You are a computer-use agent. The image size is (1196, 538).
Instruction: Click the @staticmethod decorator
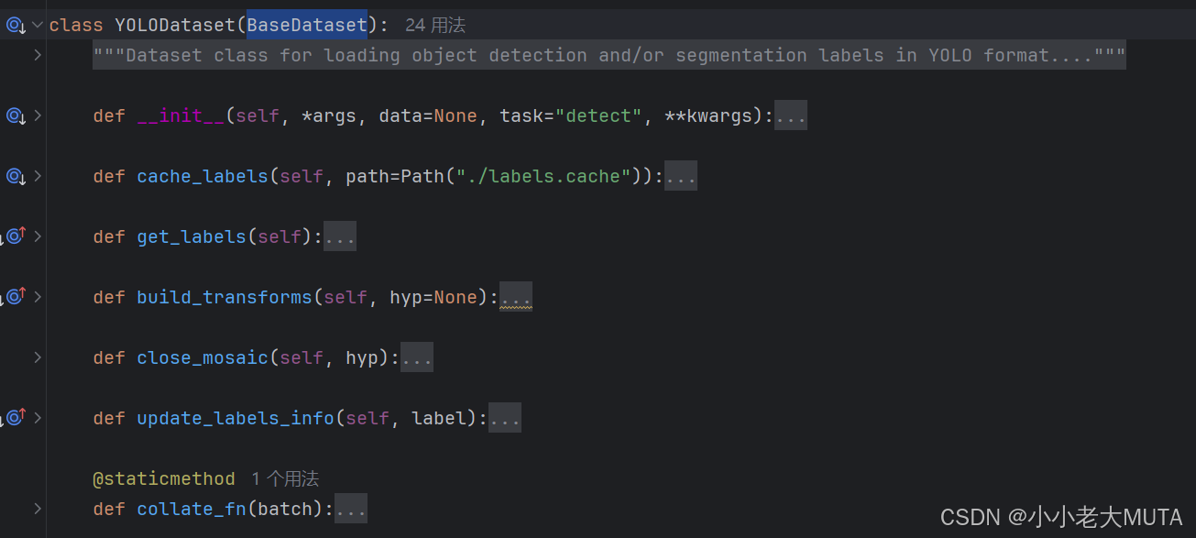(164, 478)
